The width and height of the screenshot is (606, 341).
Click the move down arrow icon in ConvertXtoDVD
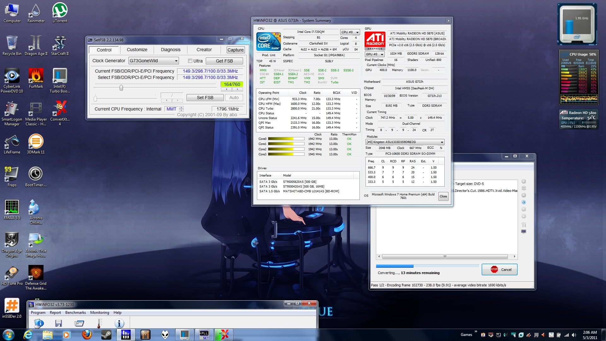coord(524,216)
